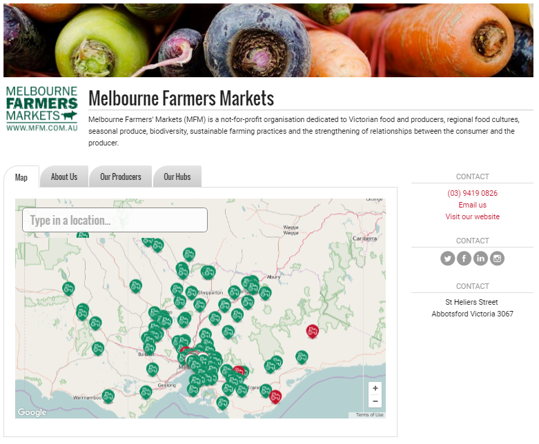Click the Melbourne Farmers Markets logo

click(x=42, y=109)
